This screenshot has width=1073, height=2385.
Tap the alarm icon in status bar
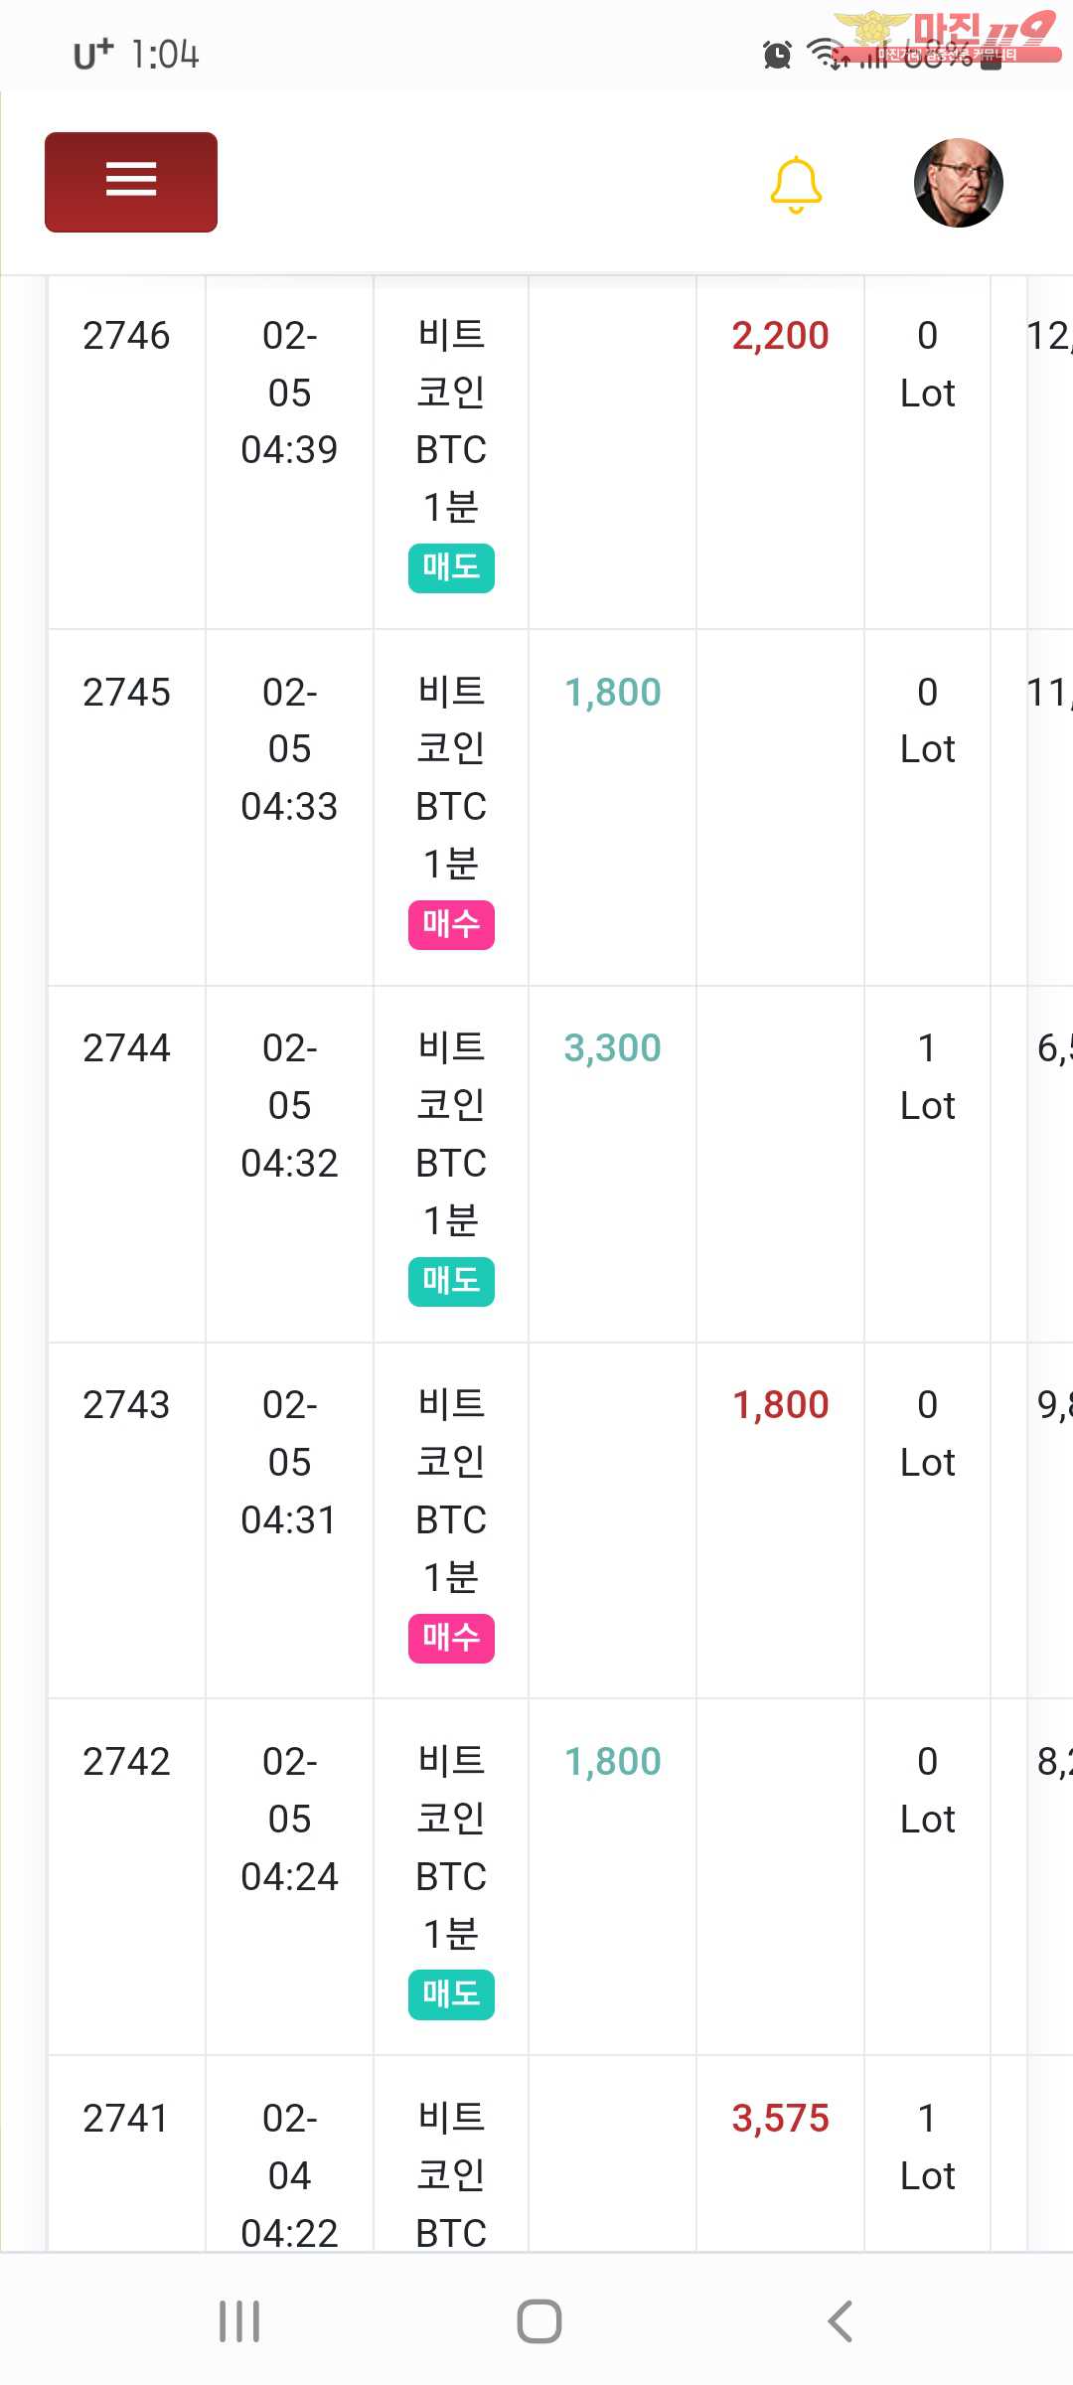coord(777,55)
